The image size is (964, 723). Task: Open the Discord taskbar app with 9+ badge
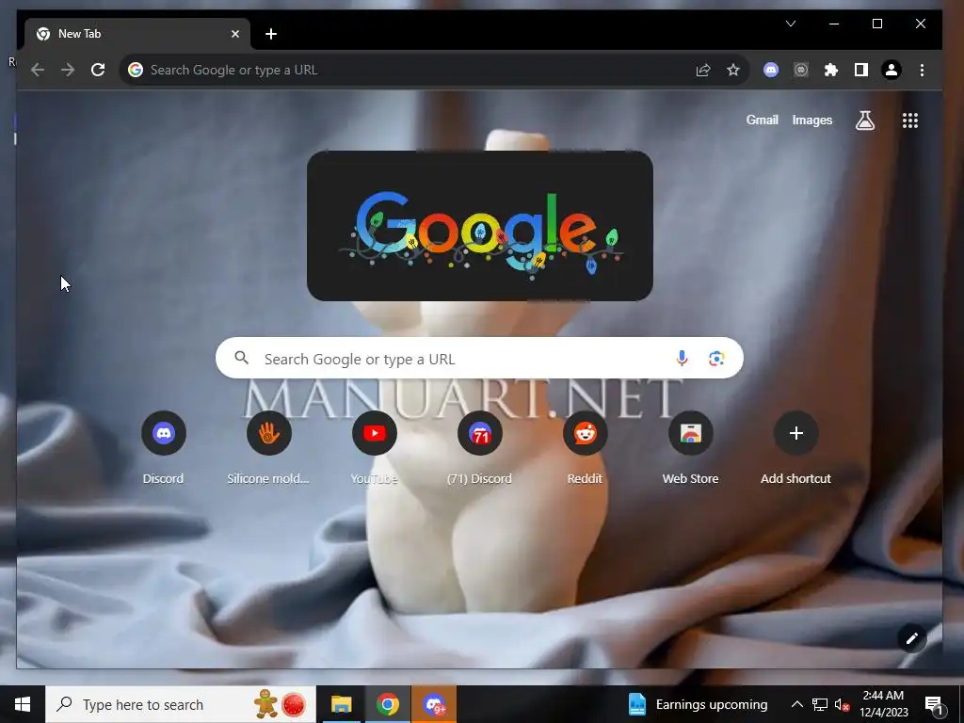click(434, 704)
